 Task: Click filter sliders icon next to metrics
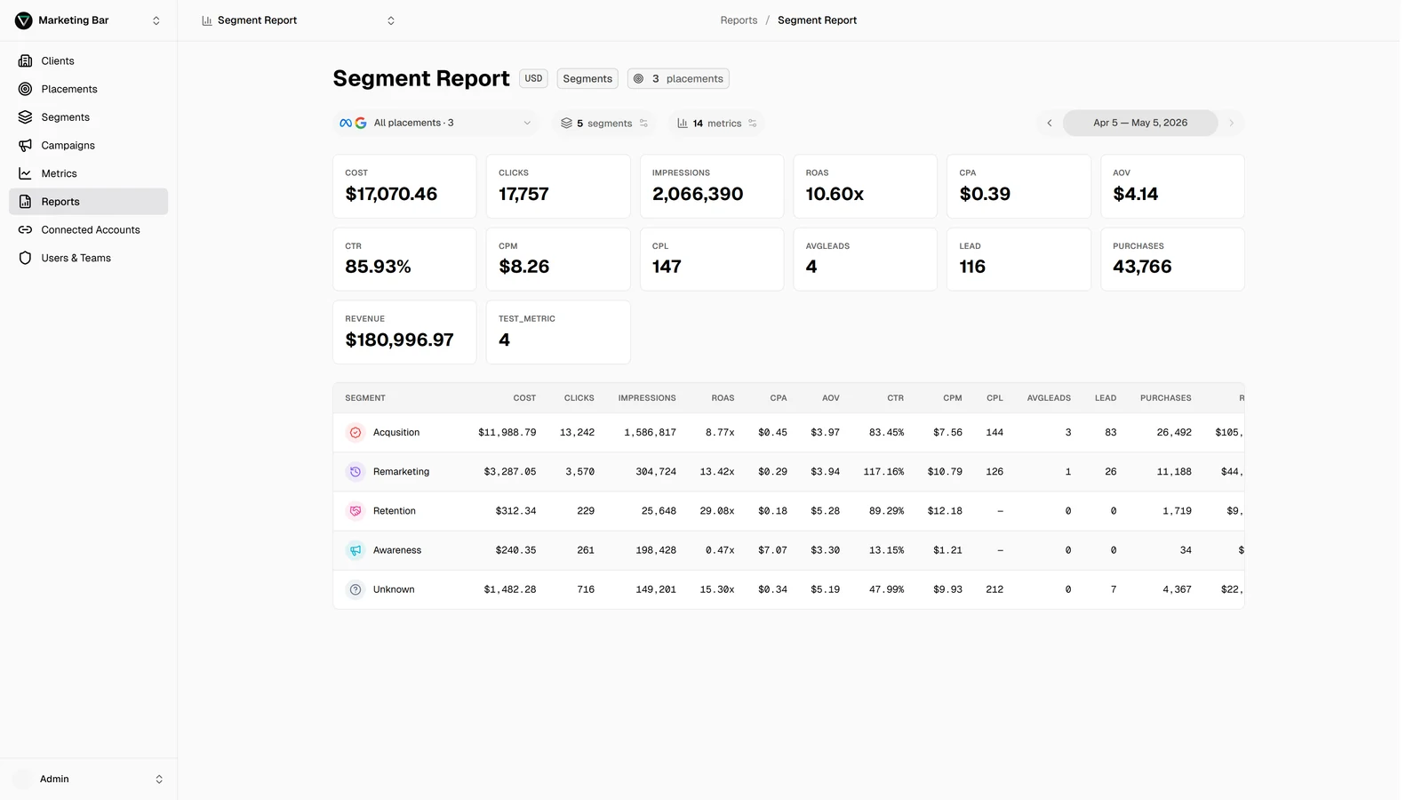point(753,124)
